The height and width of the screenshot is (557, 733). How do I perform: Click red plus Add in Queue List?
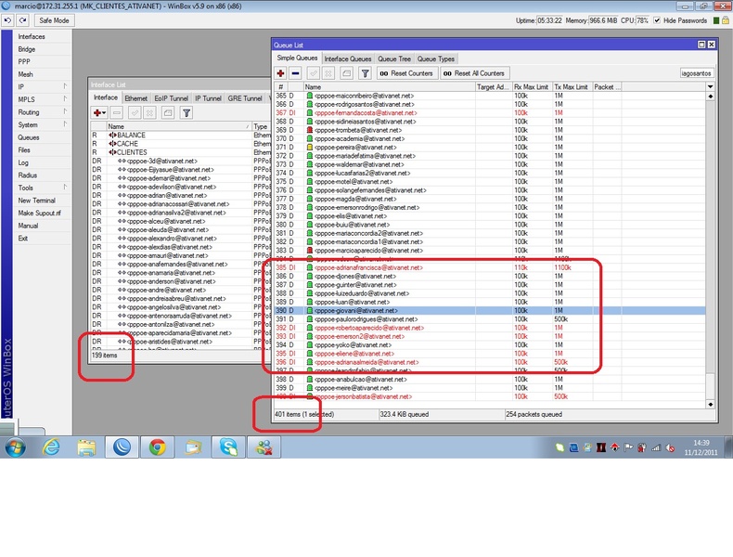pyautogui.click(x=280, y=72)
